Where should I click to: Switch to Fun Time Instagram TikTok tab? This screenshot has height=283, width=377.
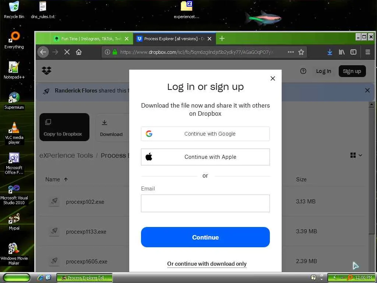[88, 39]
